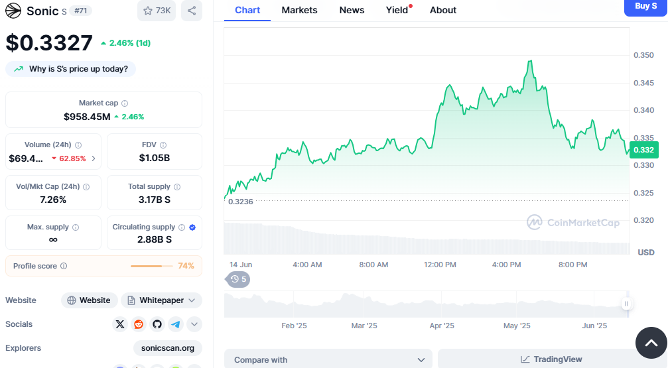This screenshot has height=368, width=668.
Task: Open Sonic's X (Twitter) social link
Action: click(120, 324)
